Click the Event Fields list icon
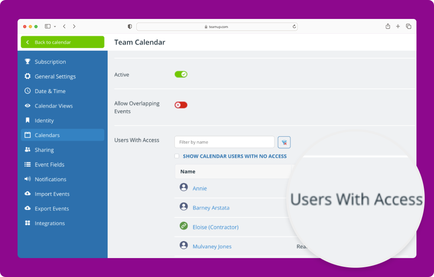 pyautogui.click(x=28, y=164)
